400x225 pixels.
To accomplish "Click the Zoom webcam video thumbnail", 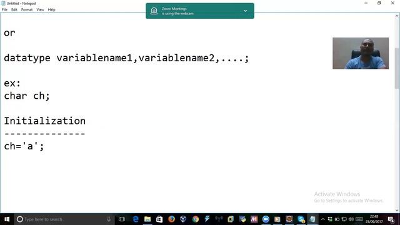I will pos(361,53).
